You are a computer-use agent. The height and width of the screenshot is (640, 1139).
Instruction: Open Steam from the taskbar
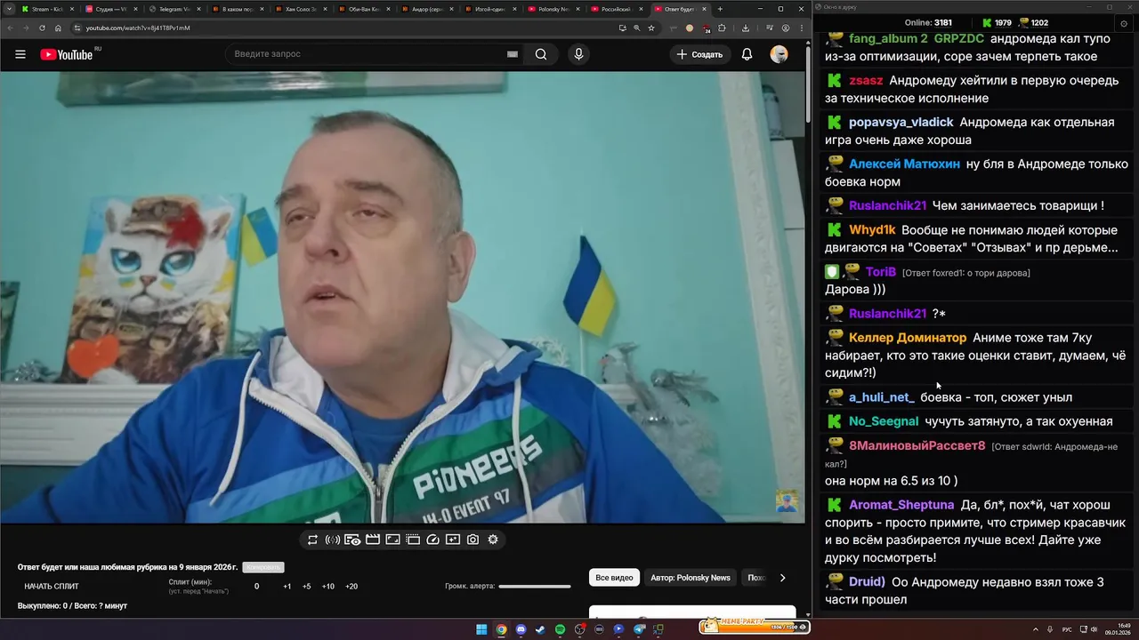point(540,629)
